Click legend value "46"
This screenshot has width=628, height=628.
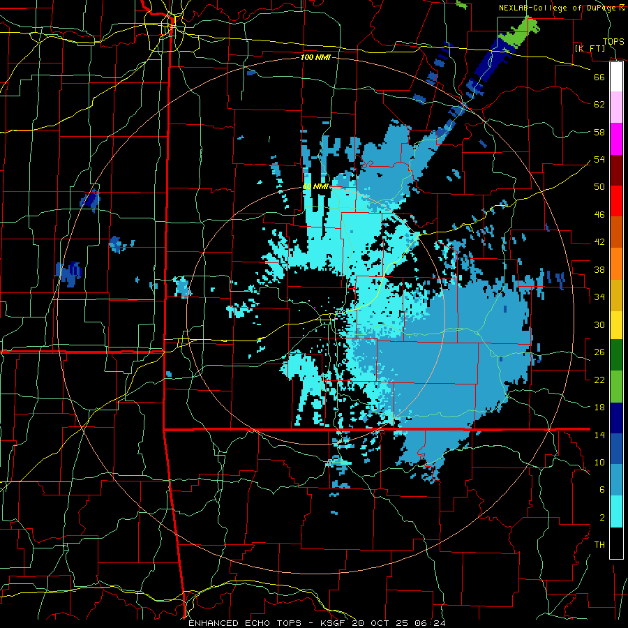(599, 215)
